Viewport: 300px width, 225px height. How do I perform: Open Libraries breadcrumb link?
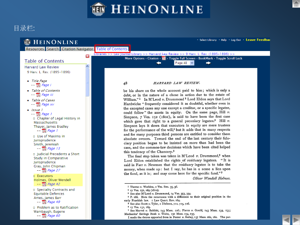[x=100, y=54]
